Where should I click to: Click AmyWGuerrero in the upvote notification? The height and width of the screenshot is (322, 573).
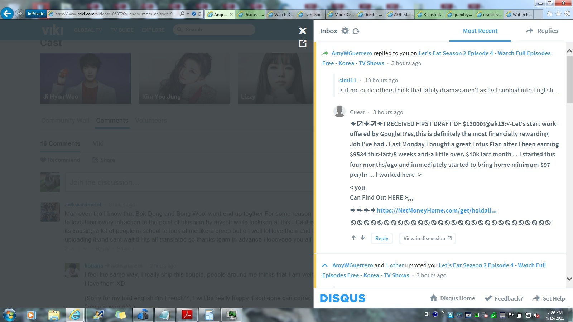click(353, 265)
